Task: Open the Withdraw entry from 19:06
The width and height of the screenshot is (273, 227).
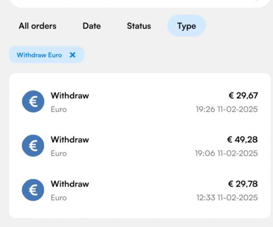Action: click(x=70, y=140)
